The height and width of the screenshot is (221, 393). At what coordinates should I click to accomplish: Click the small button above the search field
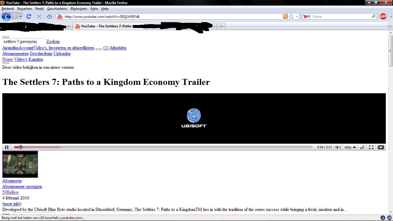pos(5,37)
